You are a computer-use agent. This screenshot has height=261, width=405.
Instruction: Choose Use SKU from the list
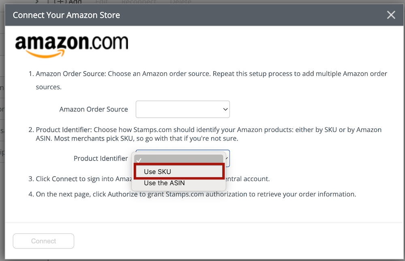click(179, 172)
